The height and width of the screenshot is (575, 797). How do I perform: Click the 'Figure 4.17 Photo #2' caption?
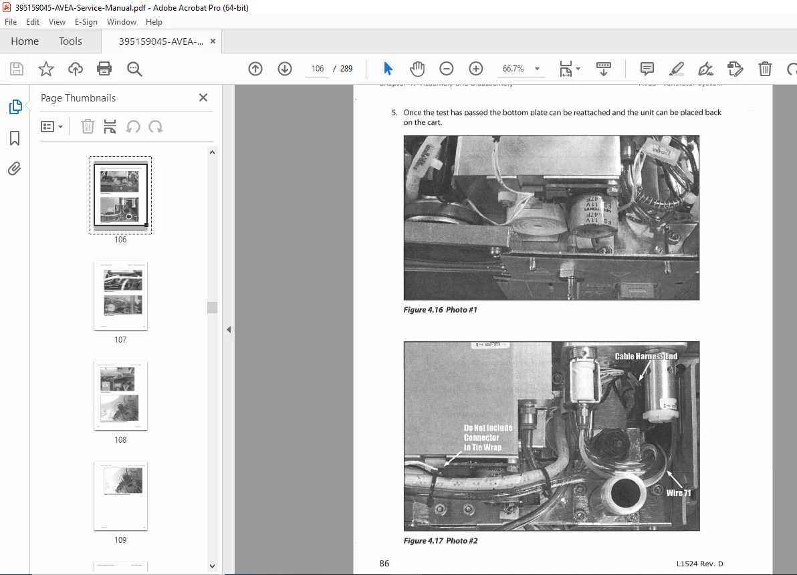[441, 540]
